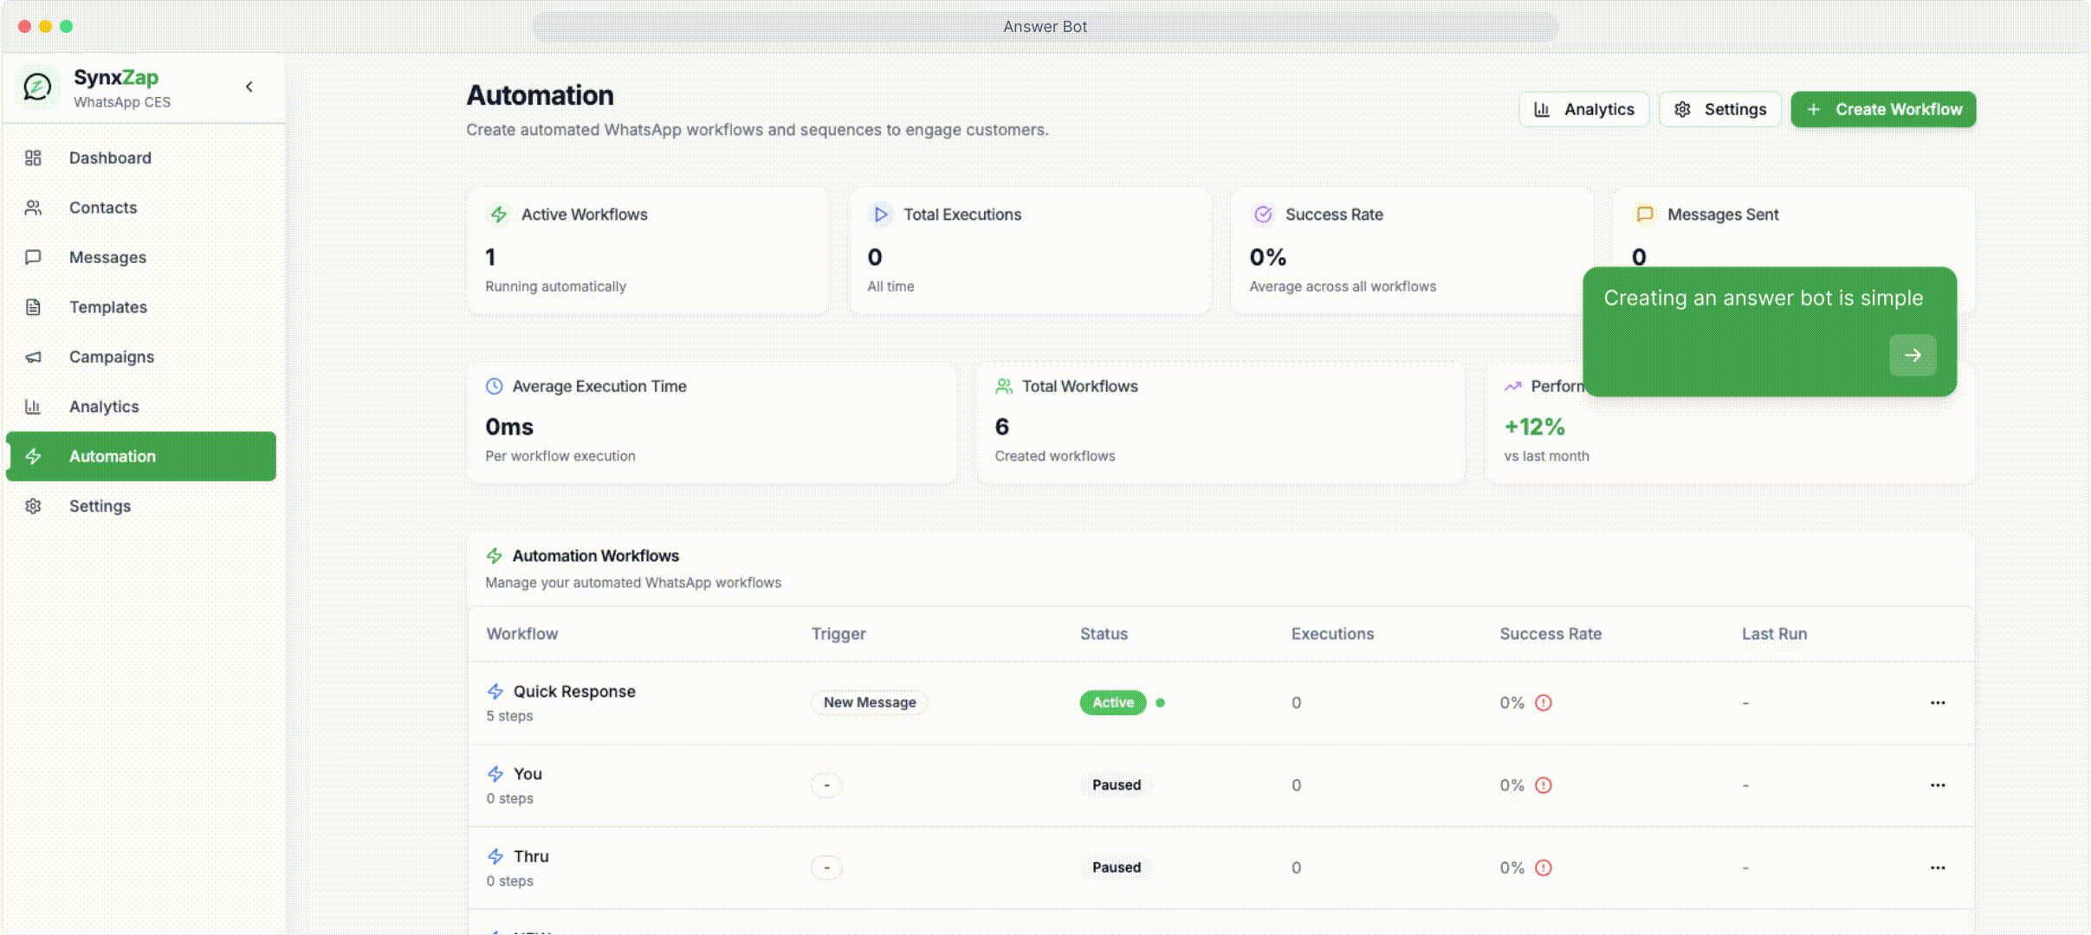Click the Dashboard grid icon
Screen dimensions: 2091x935
33,158
